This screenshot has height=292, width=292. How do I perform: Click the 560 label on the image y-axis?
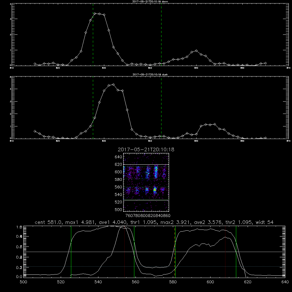(x=118, y=187)
